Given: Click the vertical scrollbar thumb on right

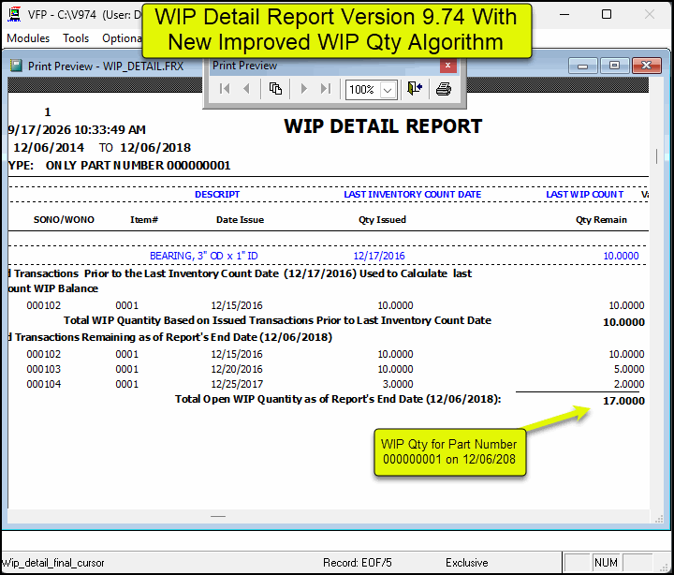Looking at the screenshot, I should tap(656, 155).
